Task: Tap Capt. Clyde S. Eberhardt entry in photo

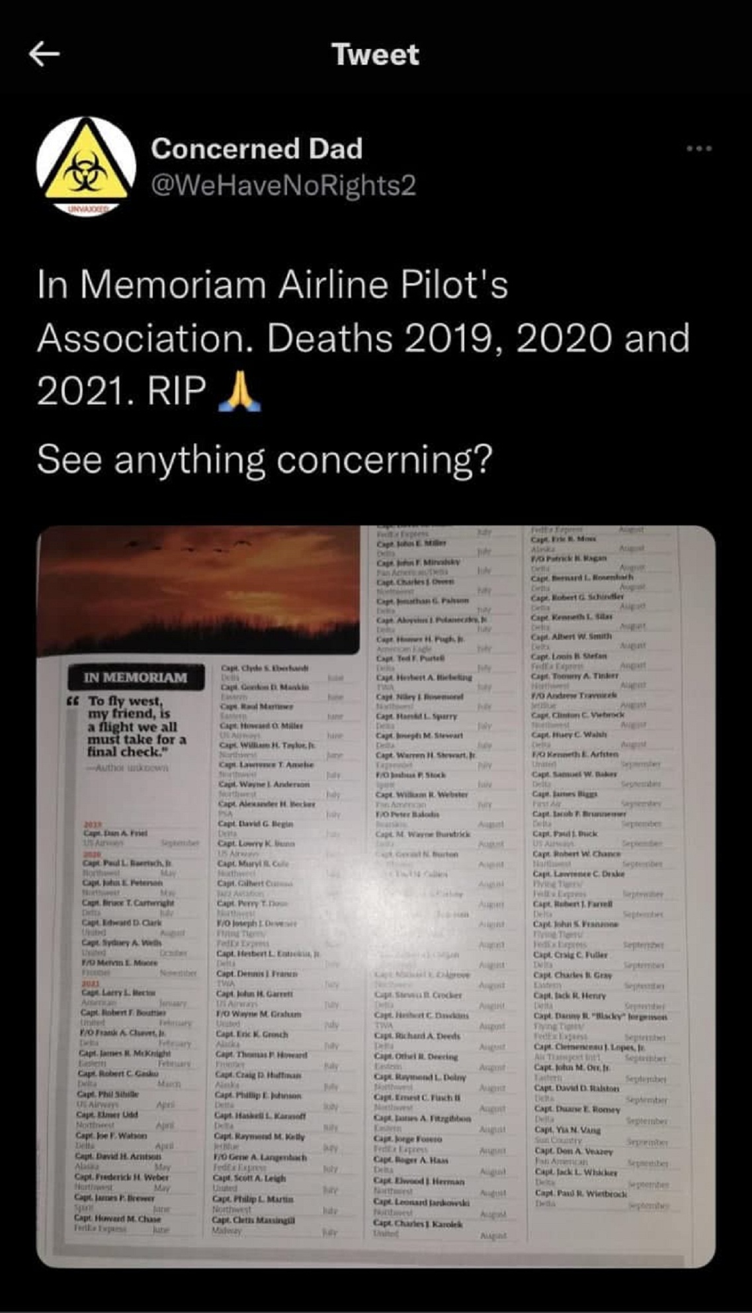Action: point(265,668)
